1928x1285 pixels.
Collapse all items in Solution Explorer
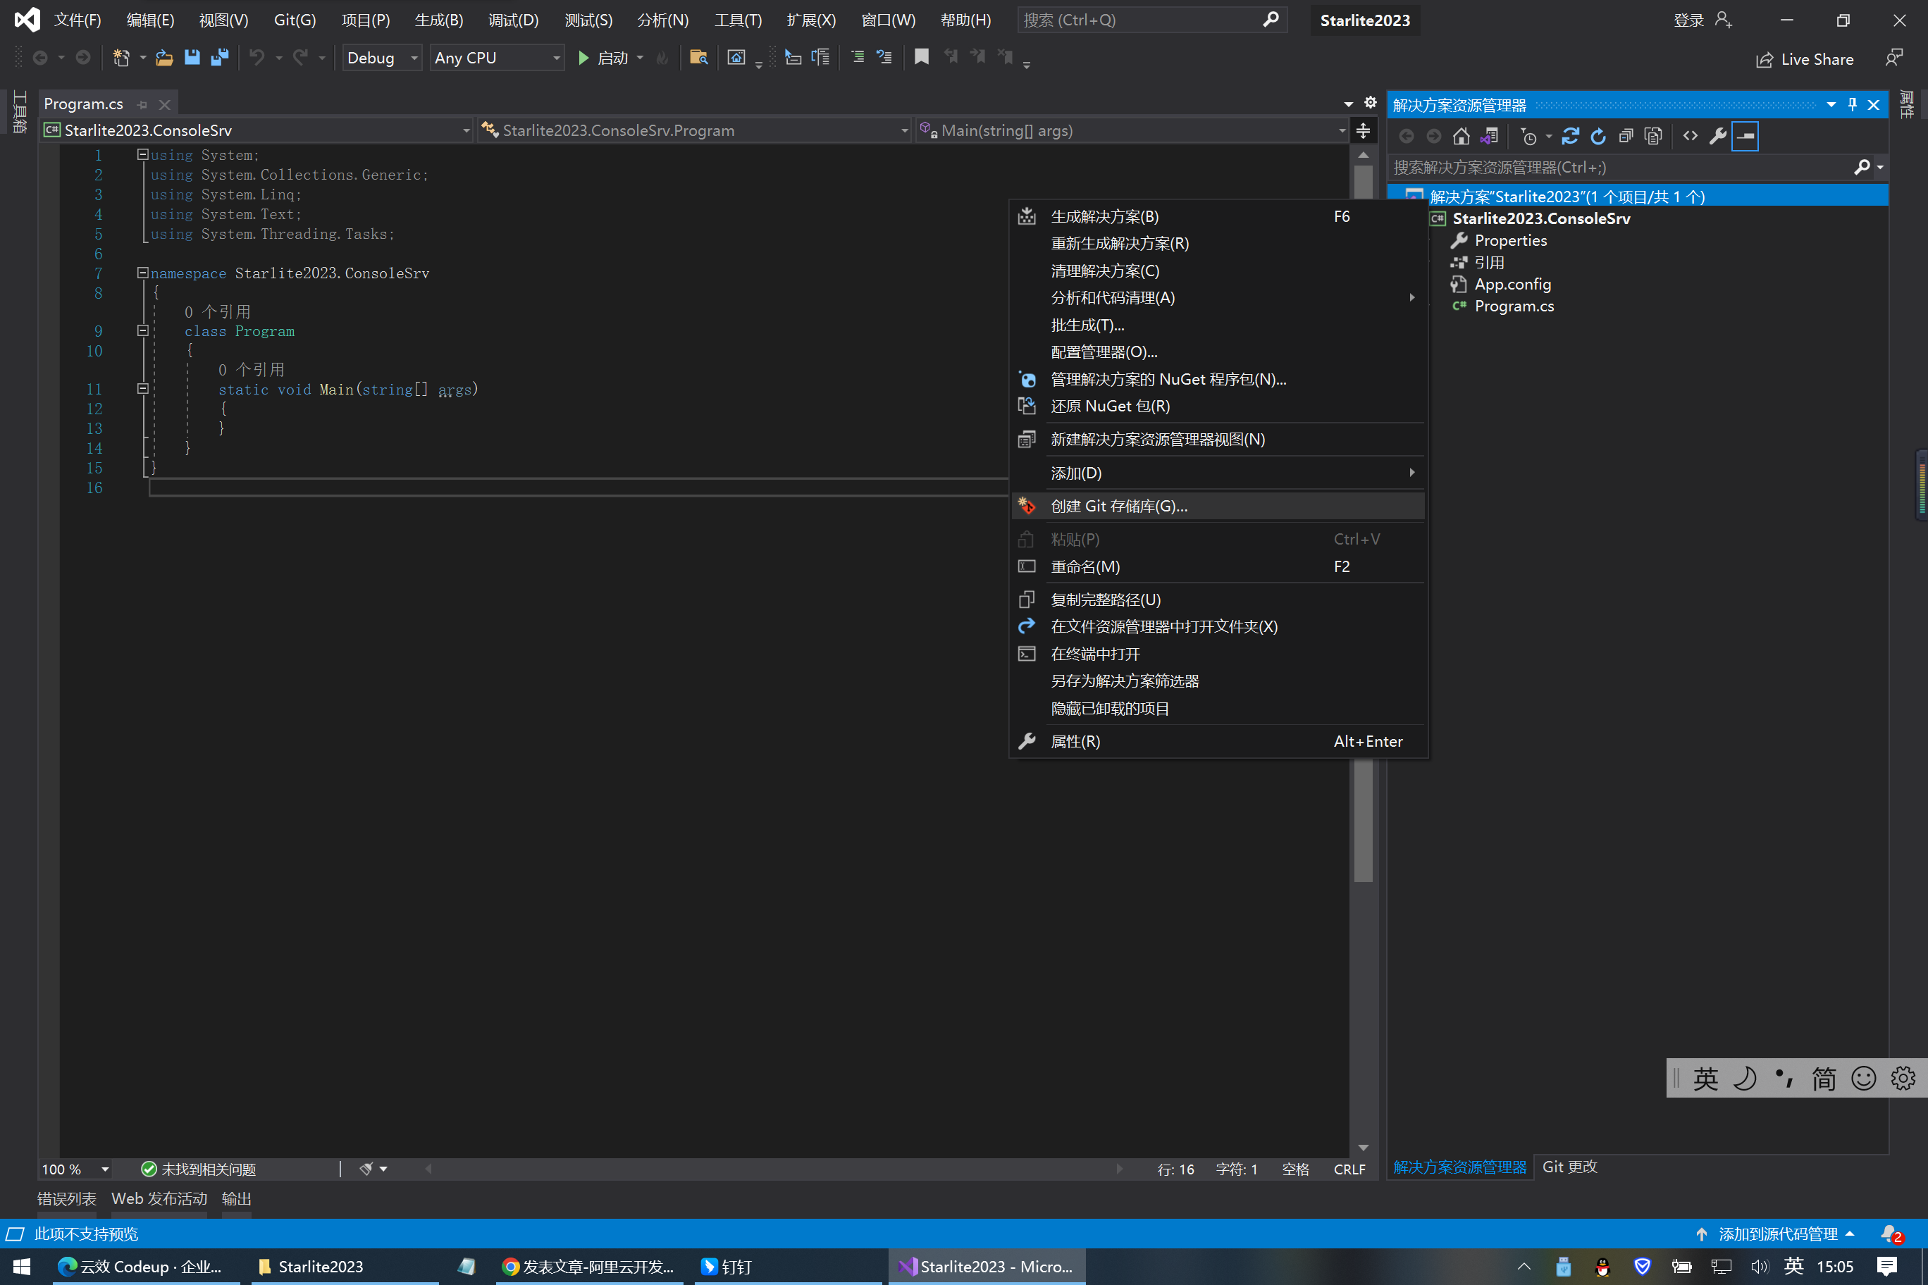(x=1626, y=135)
